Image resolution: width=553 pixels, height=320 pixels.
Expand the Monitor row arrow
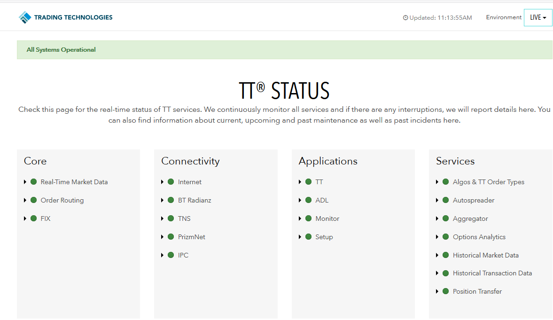(x=300, y=219)
